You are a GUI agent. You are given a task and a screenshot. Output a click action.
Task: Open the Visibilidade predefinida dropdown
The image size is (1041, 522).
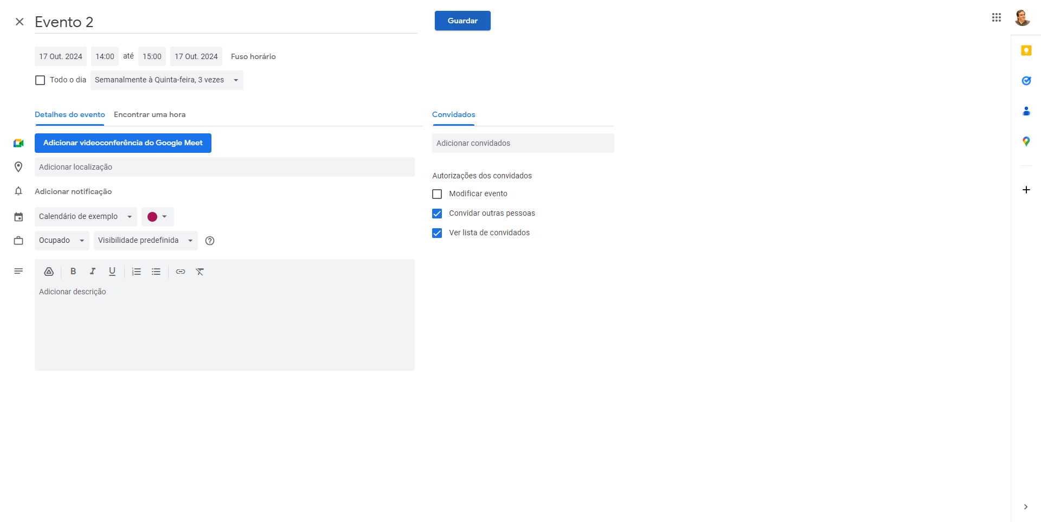click(x=146, y=241)
